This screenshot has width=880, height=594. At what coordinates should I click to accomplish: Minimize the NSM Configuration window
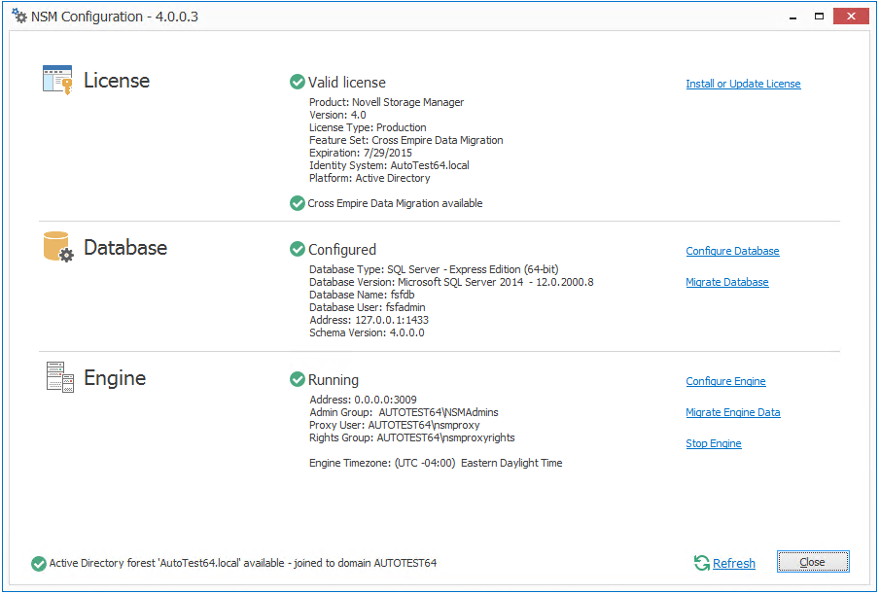(791, 16)
